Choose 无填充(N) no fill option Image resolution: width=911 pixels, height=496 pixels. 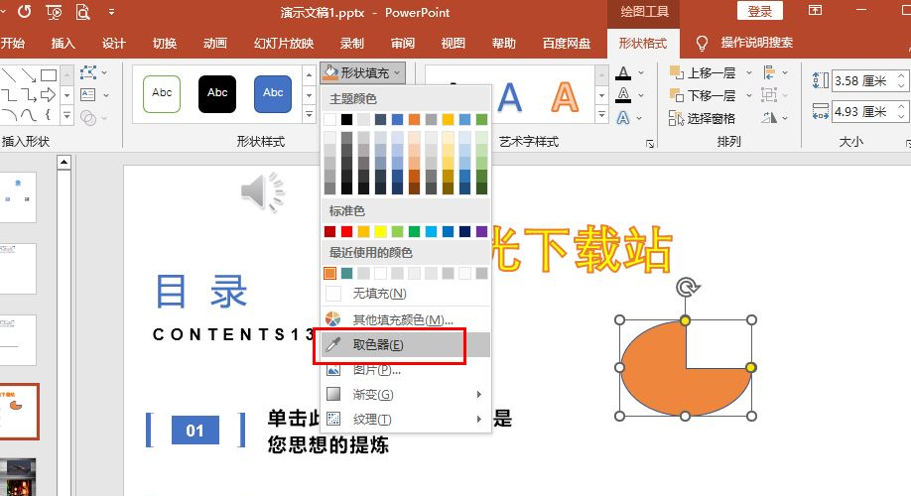point(406,294)
